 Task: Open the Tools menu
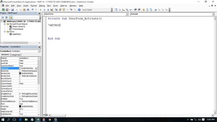point(56,6)
